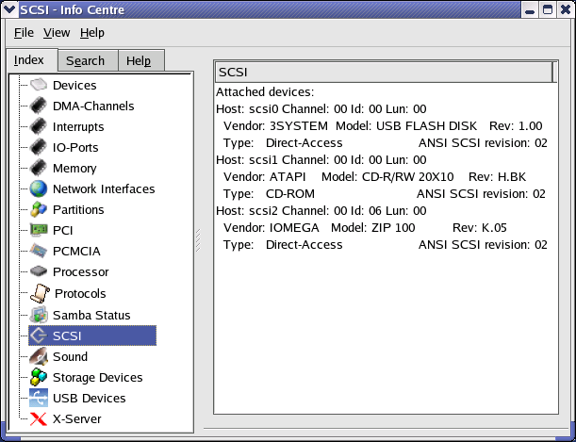
Task: Select the Memory entry
Action: click(74, 168)
